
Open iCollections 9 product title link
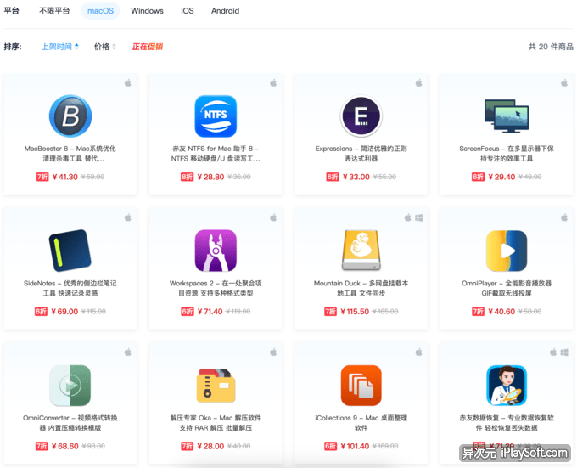(x=361, y=423)
